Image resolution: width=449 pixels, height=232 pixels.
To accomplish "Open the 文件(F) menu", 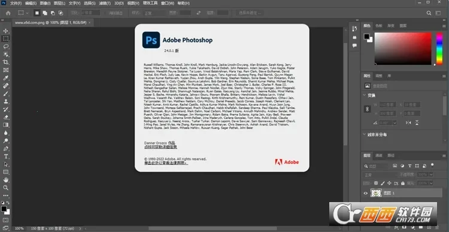I will [x=16, y=3].
